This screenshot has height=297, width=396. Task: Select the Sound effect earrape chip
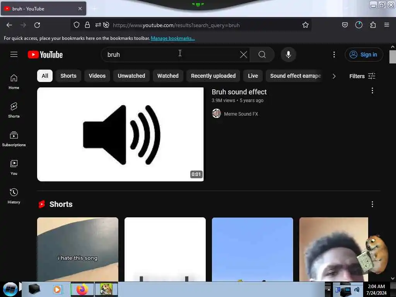(294, 76)
